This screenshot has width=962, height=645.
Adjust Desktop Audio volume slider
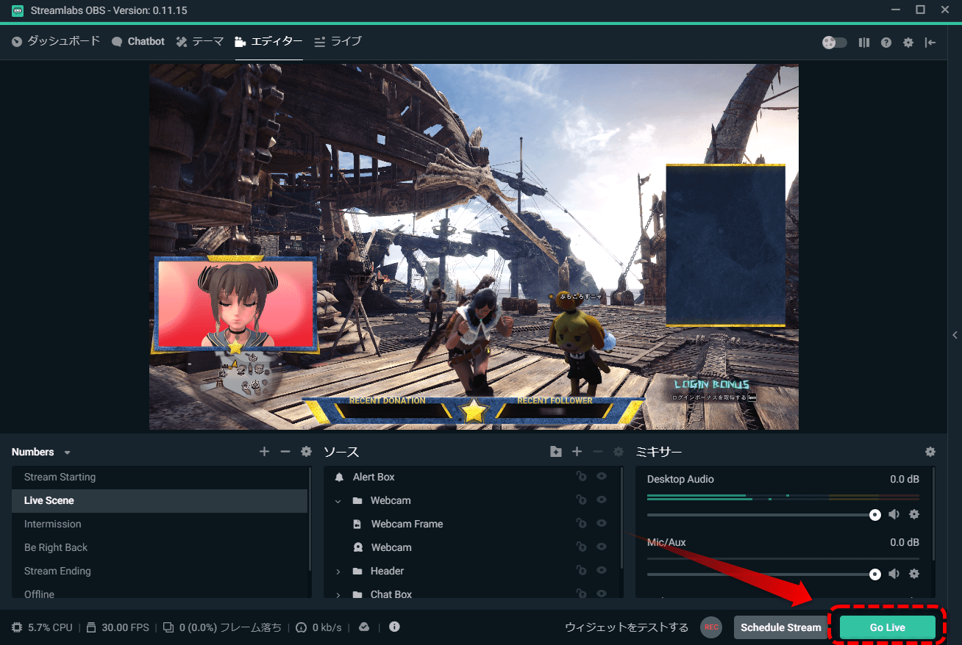click(x=761, y=515)
